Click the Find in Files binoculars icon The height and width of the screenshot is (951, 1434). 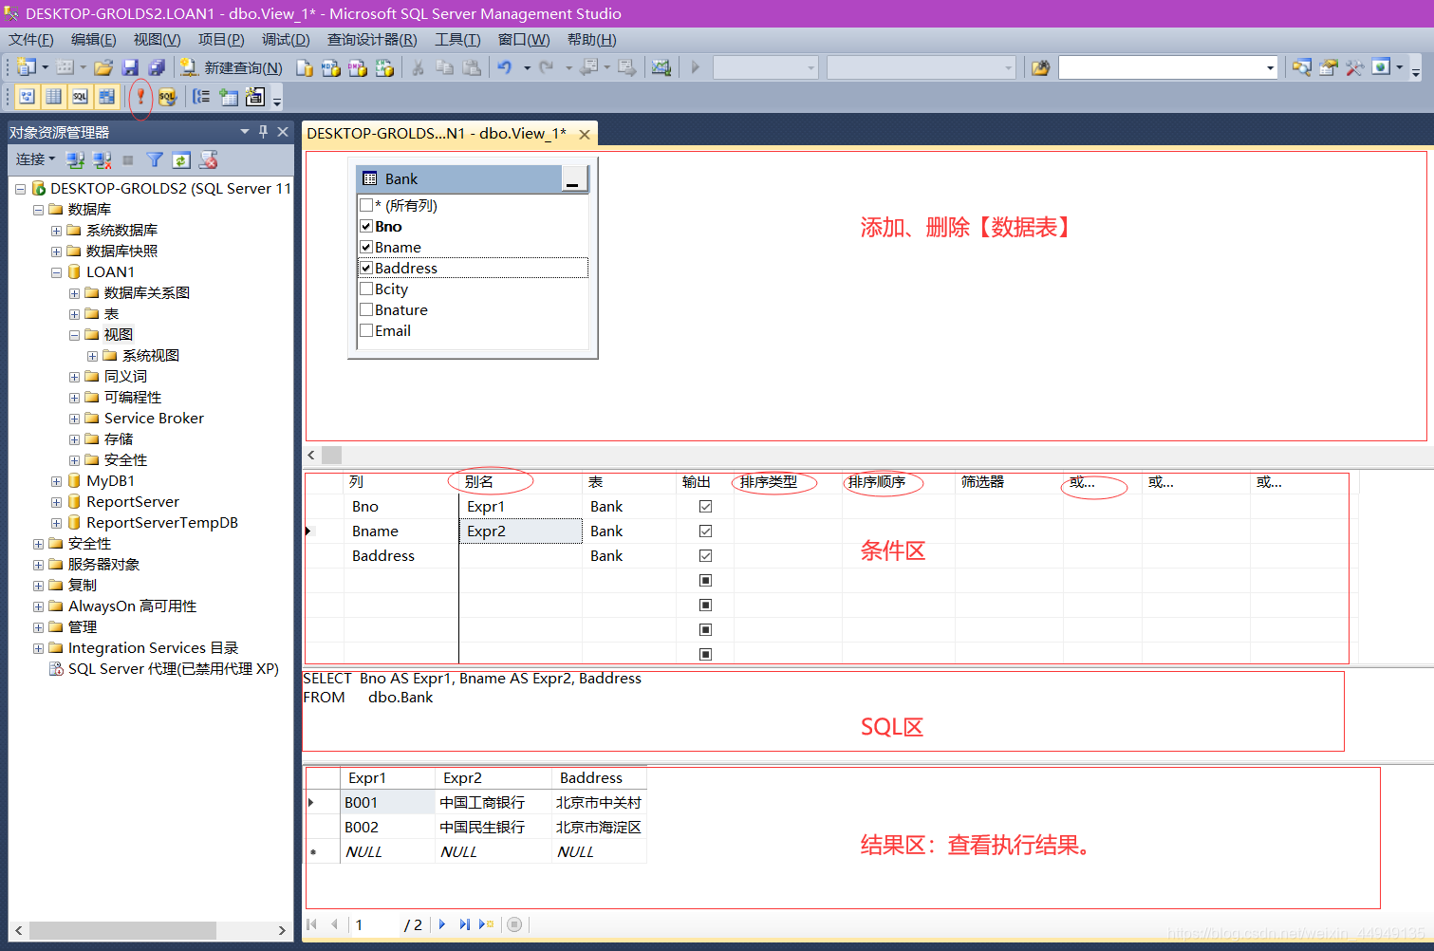[1040, 67]
